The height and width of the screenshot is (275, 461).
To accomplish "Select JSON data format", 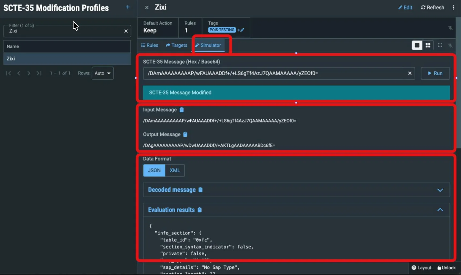I will tap(154, 170).
